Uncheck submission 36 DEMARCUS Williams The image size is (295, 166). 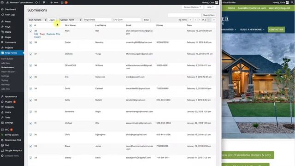pyautogui.click(x=31, y=65)
